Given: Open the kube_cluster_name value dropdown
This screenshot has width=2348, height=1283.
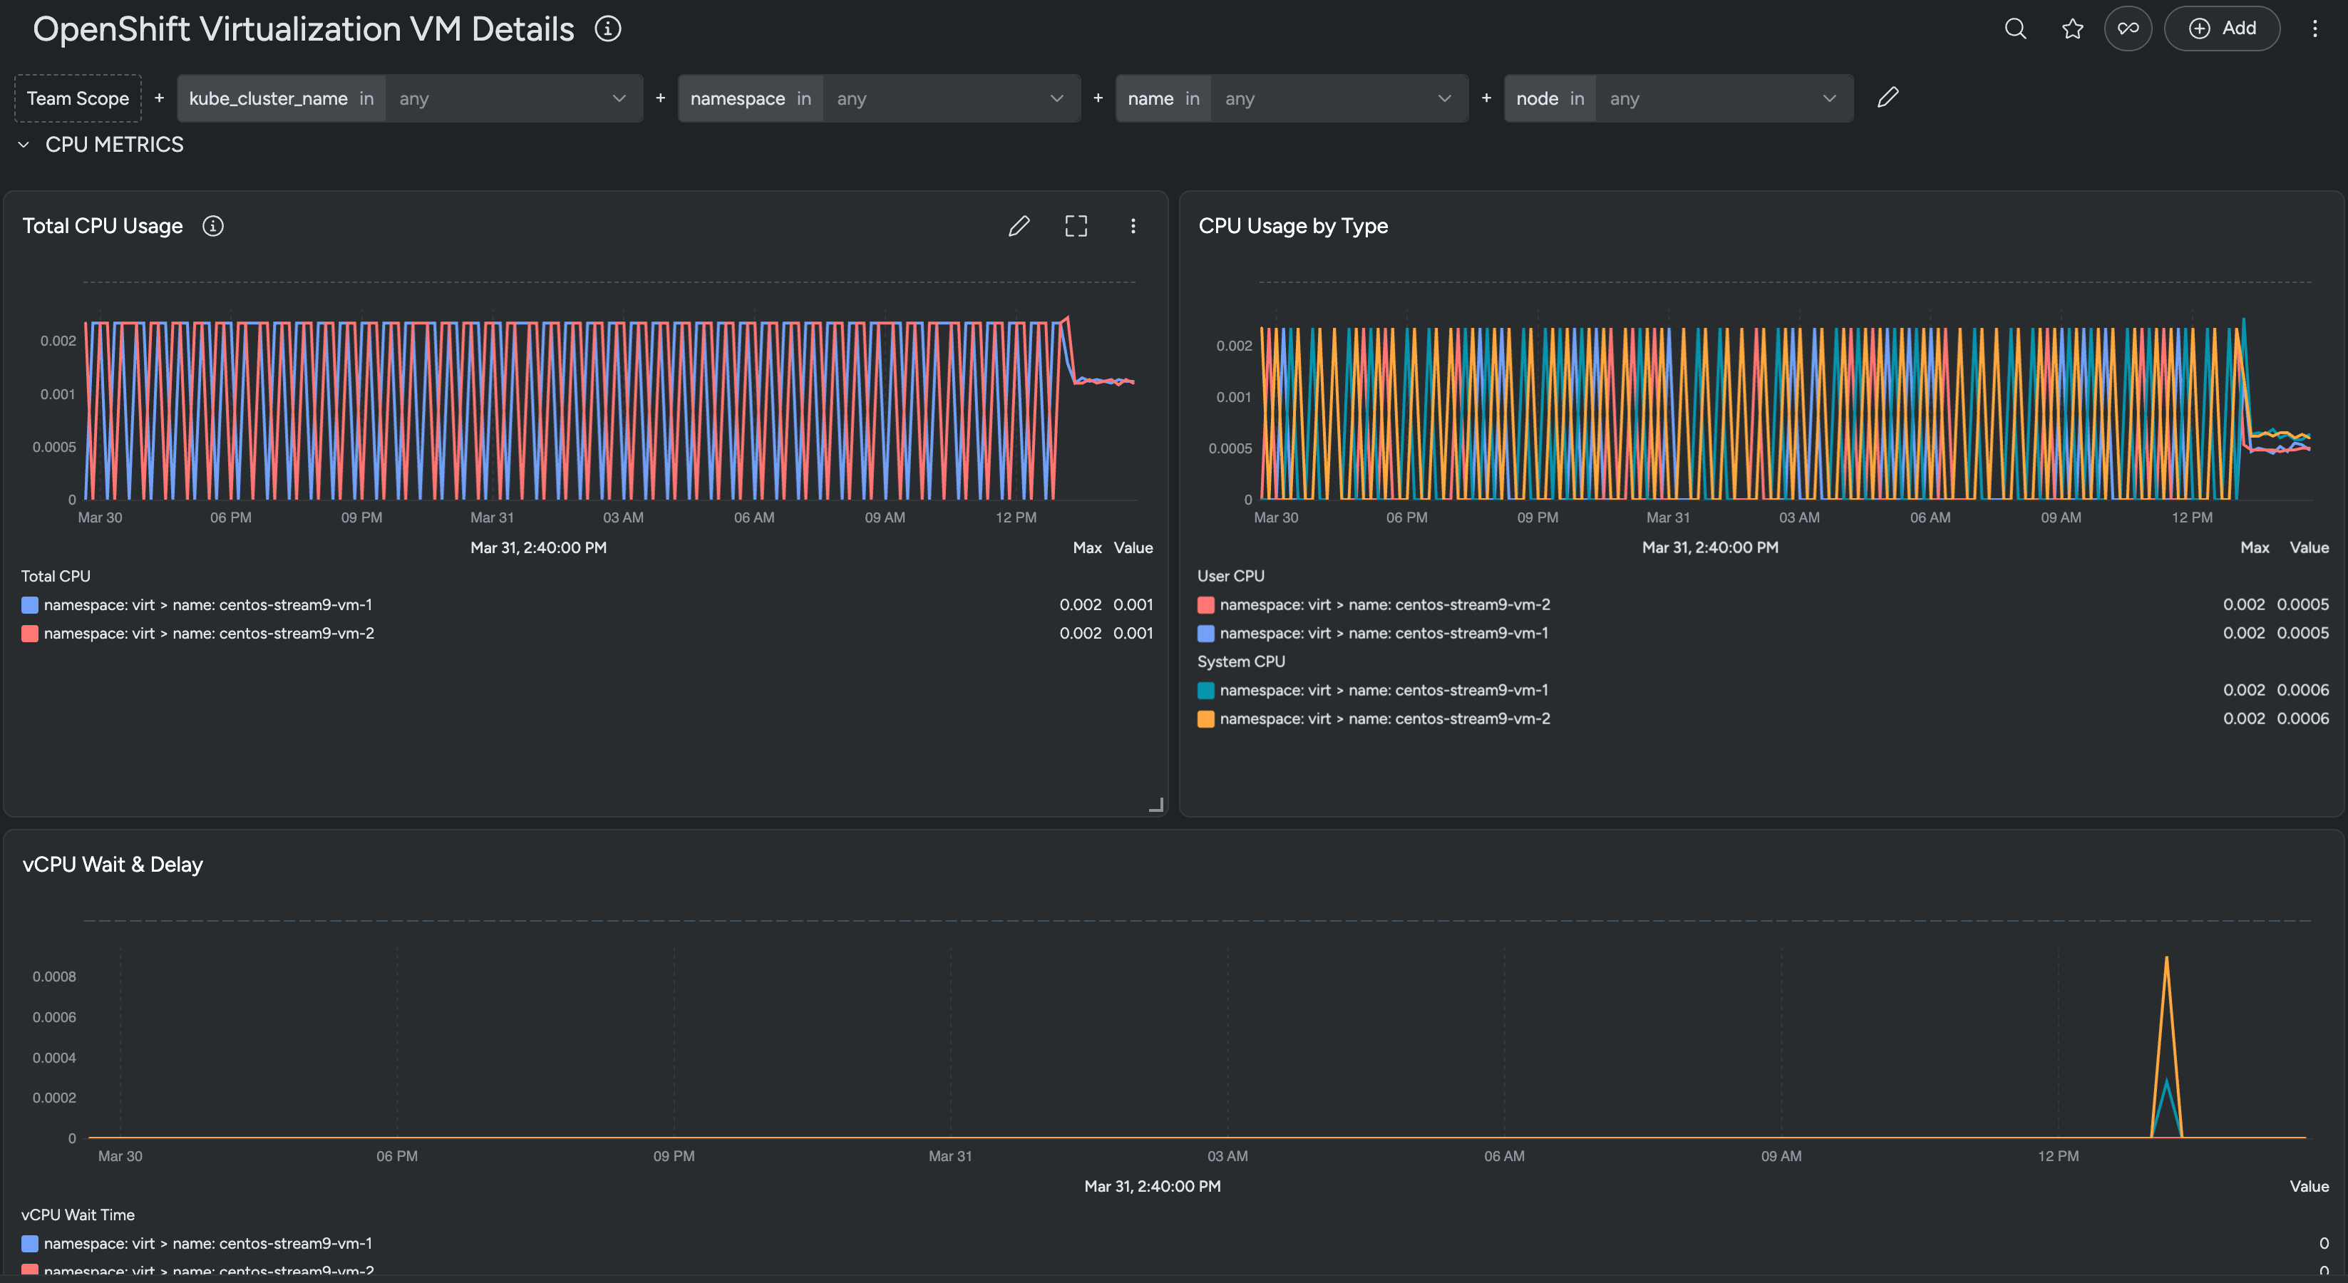Looking at the screenshot, I should [514, 98].
